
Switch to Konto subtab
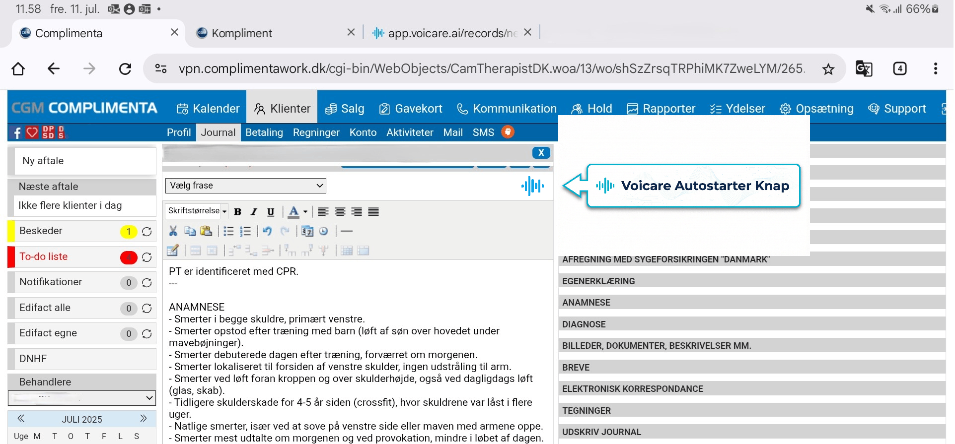pyautogui.click(x=363, y=132)
